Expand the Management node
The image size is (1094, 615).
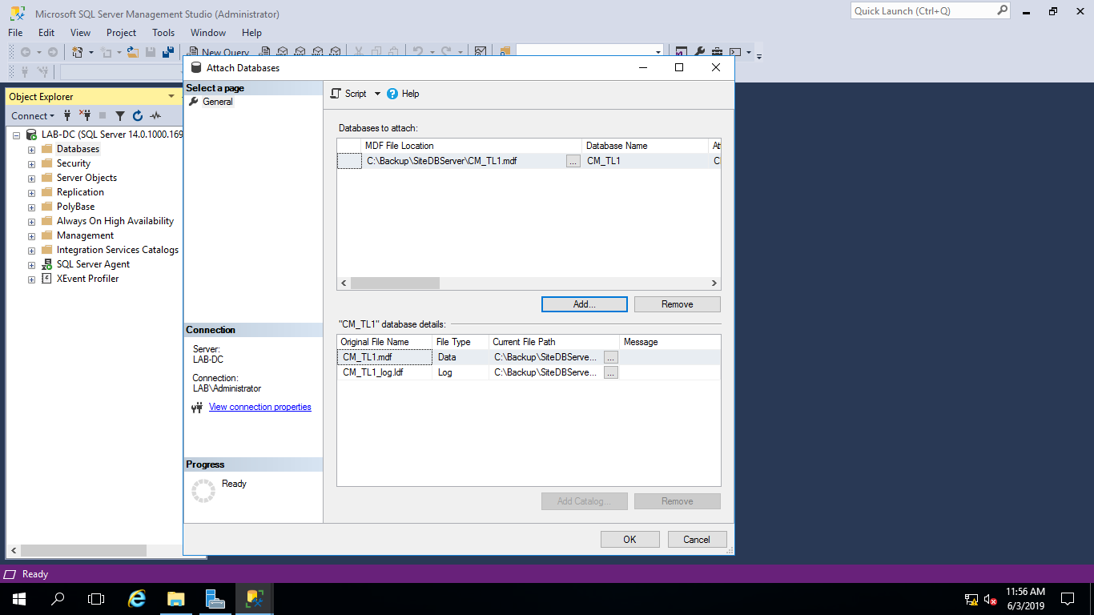(32, 236)
